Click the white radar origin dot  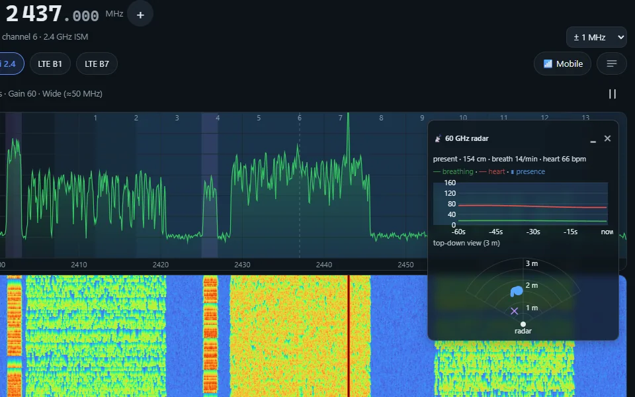pos(523,324)
